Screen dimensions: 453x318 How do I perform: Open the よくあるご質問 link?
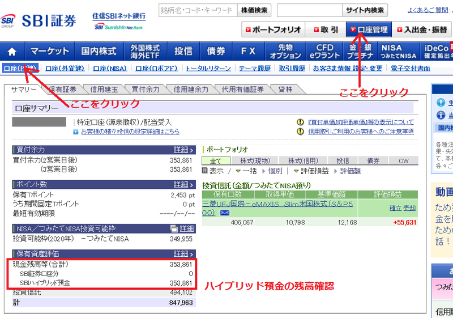428,10
